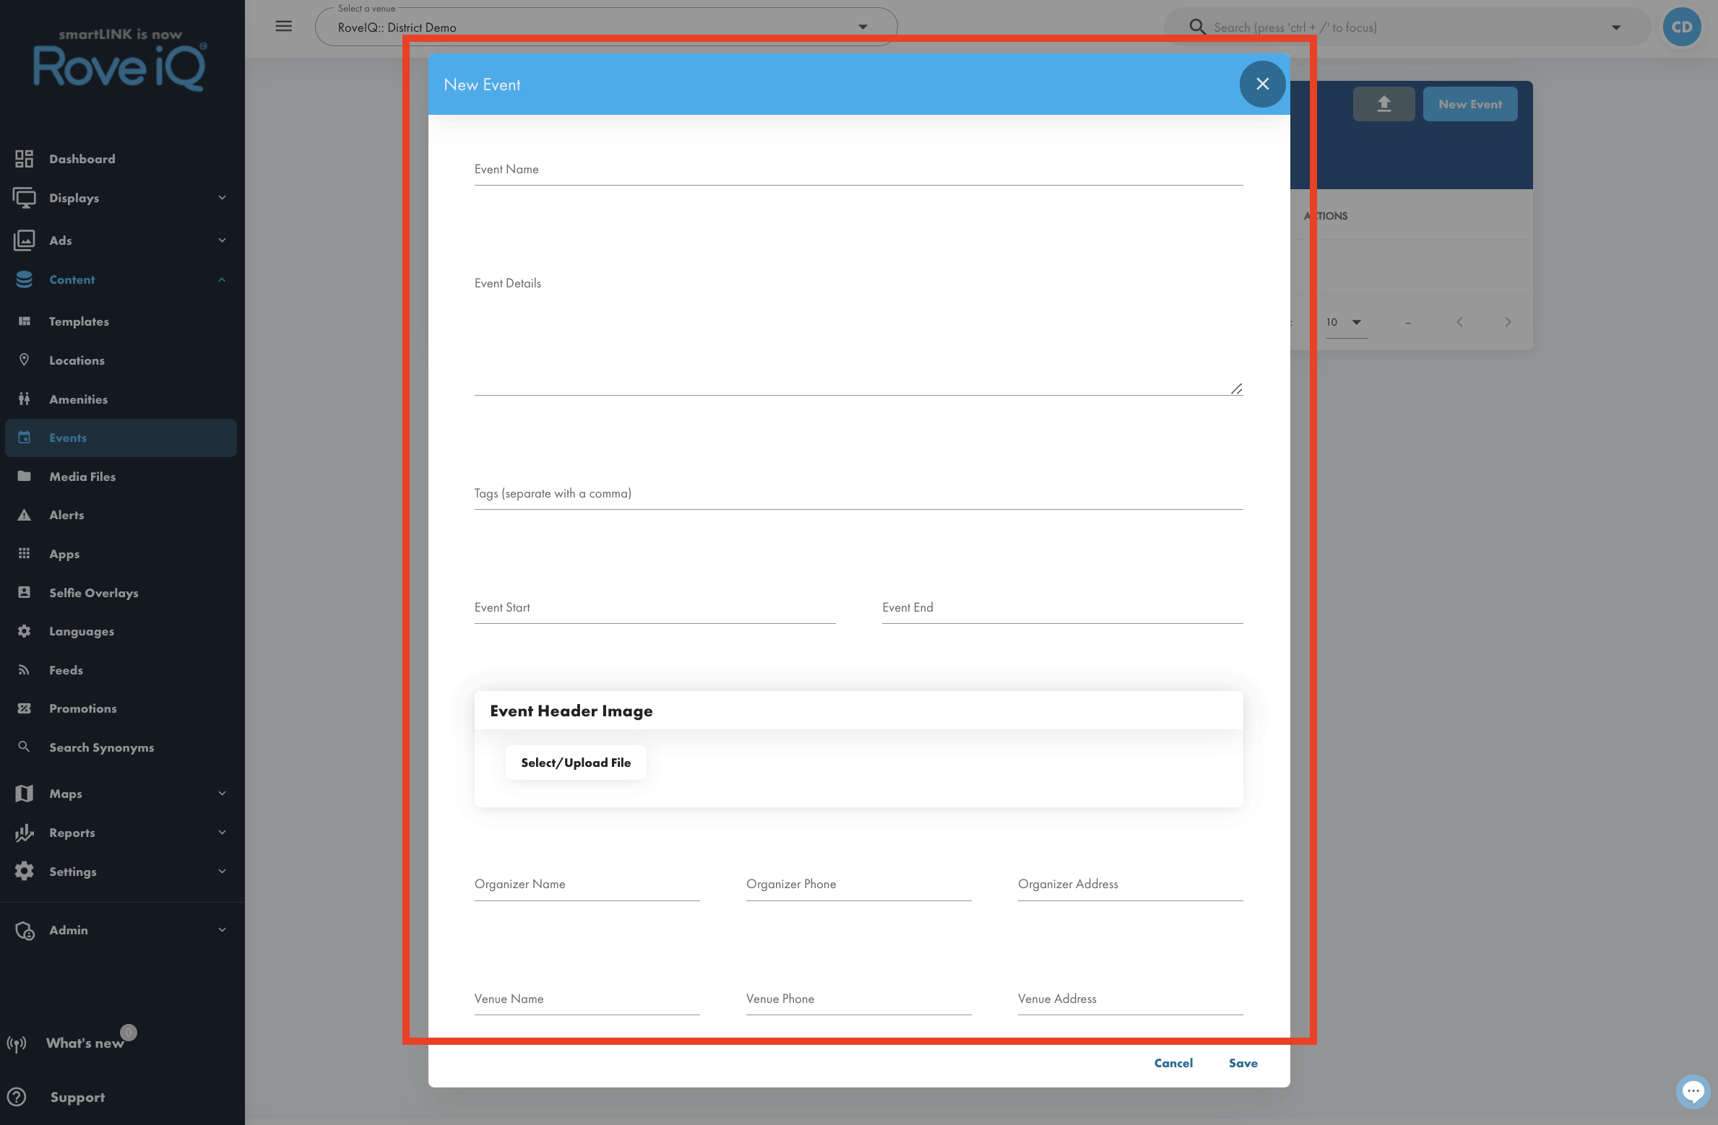Click the Support question mark icon
The width and height of the screenshot is (1718, 1125).
[x=17, y=1097]
